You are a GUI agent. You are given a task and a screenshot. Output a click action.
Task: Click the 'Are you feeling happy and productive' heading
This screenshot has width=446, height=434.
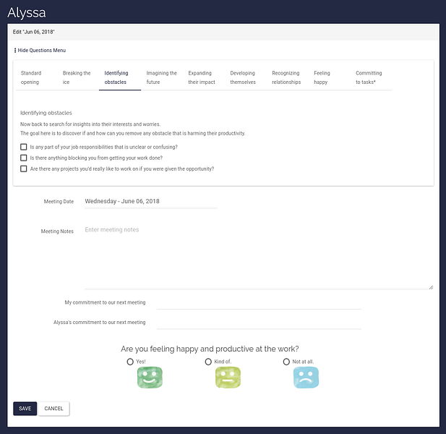(210, 349)
